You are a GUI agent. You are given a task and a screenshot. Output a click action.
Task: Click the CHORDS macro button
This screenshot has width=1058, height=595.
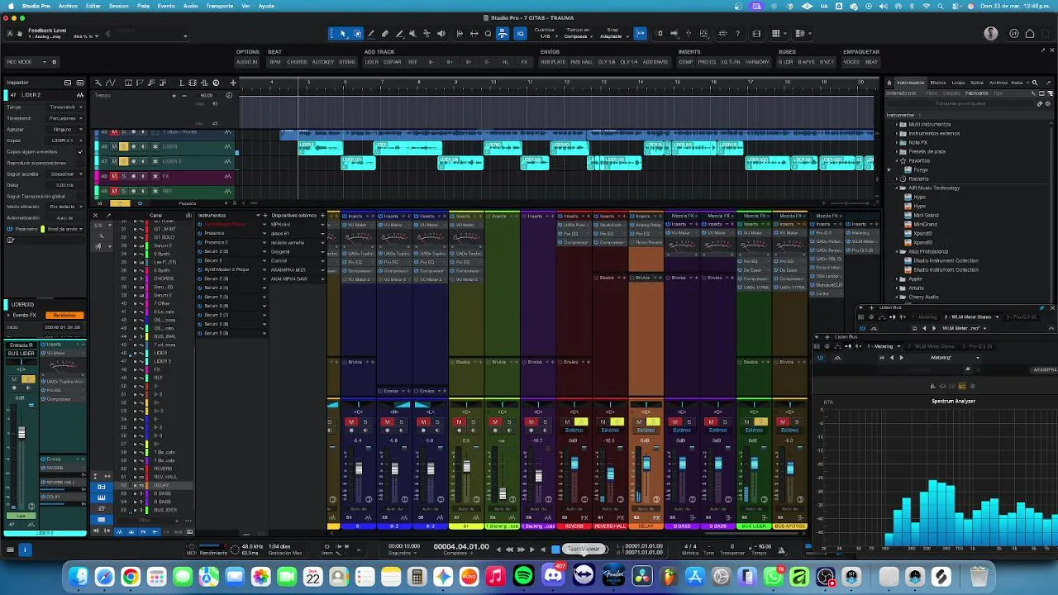coord(298,62)
